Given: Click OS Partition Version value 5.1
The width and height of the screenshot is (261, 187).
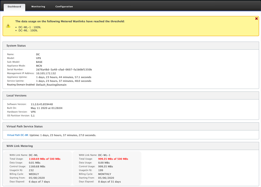Looking at the screenshot, I should (33, 116).
